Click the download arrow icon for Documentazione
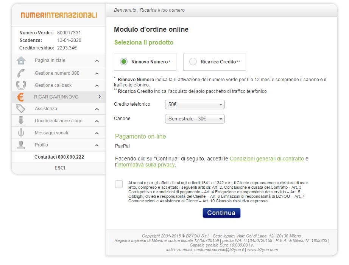This screenshot has height=265, width=349. click(x=21, y=120)
